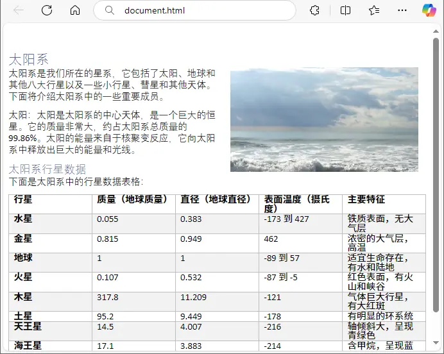Viewport: 444px width, 354px height.
Task: Click the diameter value 4.007
Action: (x=191, y=327)
